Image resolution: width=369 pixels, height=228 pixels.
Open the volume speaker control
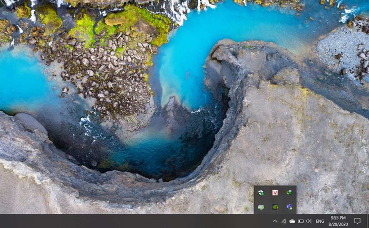(309, 221)
